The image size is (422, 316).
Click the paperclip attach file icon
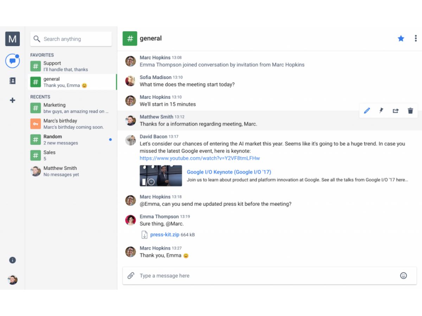pos(131,276)
